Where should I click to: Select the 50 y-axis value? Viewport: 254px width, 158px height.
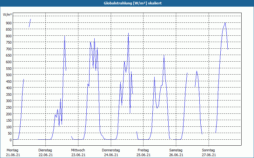(x=10, y=133)
